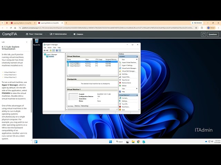
Task: Click Help in the Actions pane
Action: [123, 92]
